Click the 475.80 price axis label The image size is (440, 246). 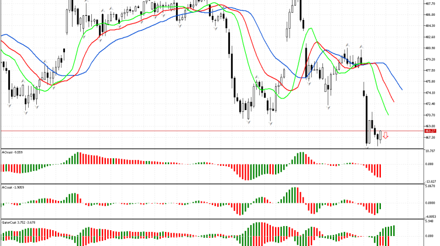coord(429,81)
